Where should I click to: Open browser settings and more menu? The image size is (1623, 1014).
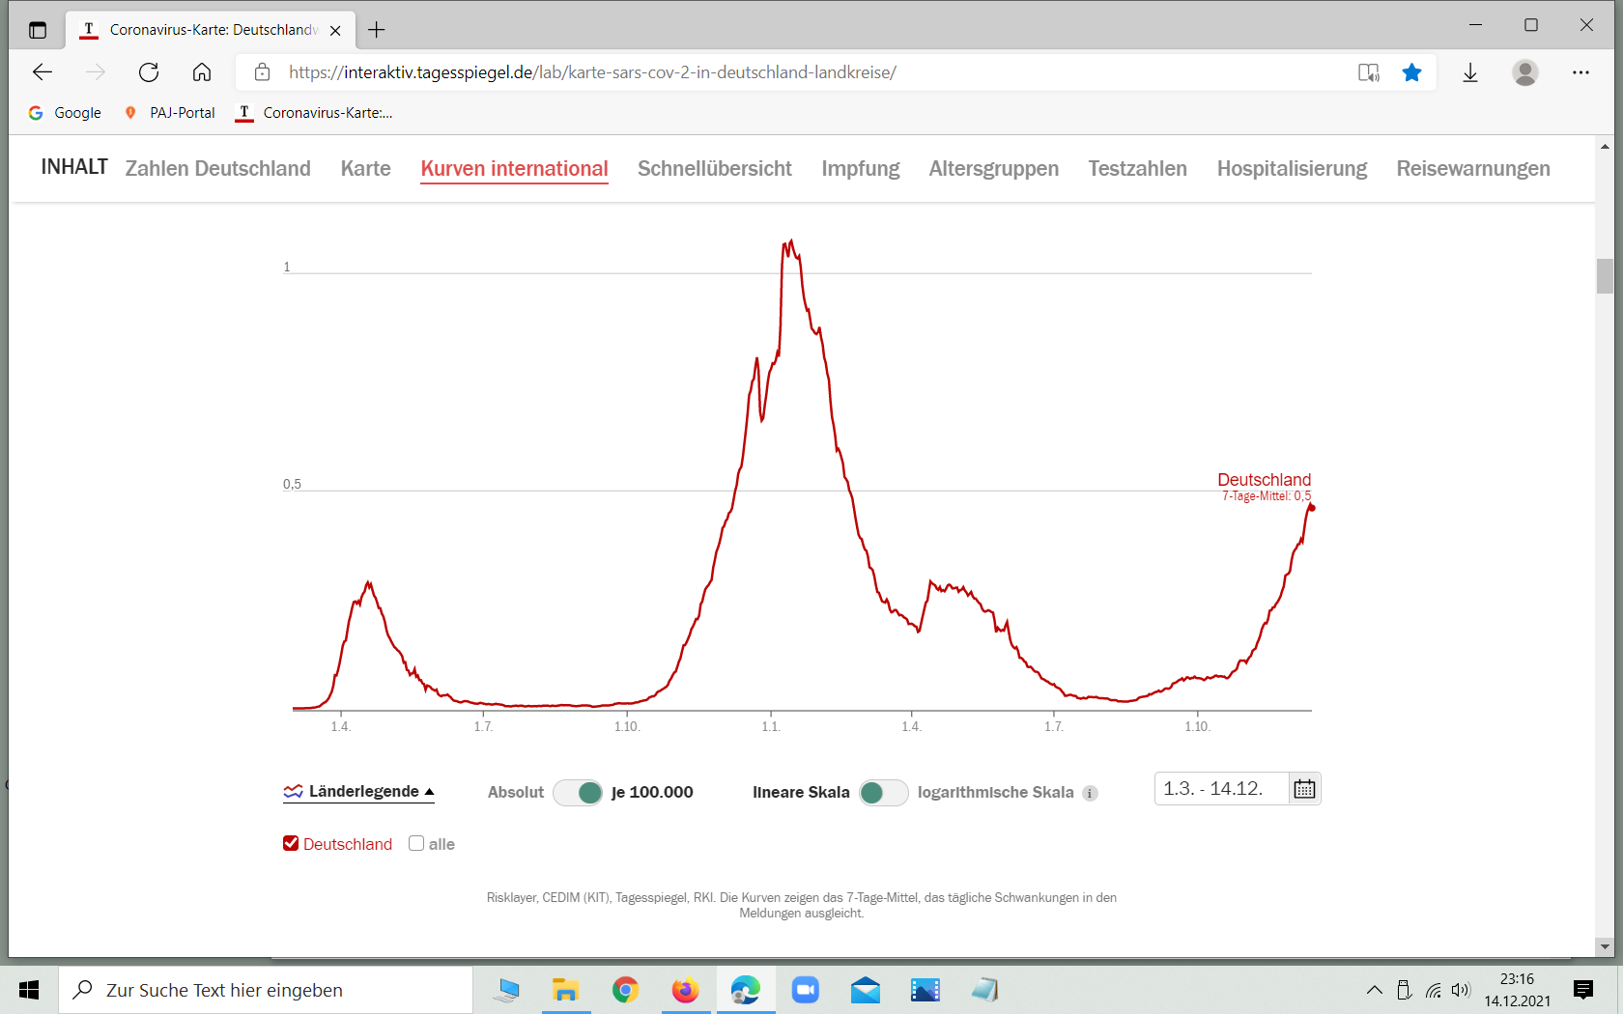click(x=1580, y=72)
